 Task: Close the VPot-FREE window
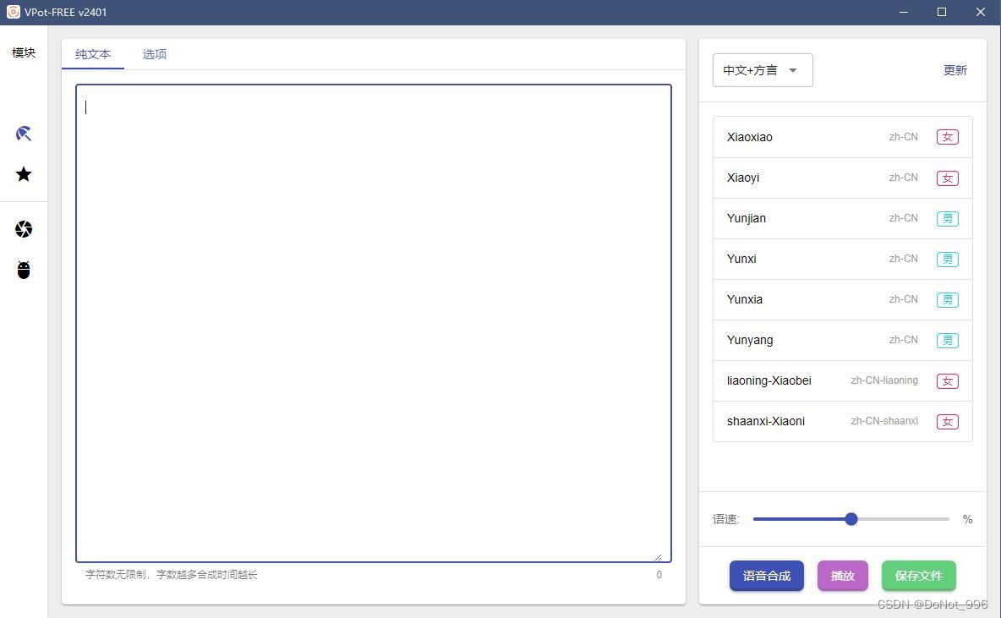tap(981, 12)
